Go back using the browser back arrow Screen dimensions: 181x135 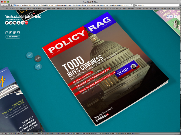3,5
